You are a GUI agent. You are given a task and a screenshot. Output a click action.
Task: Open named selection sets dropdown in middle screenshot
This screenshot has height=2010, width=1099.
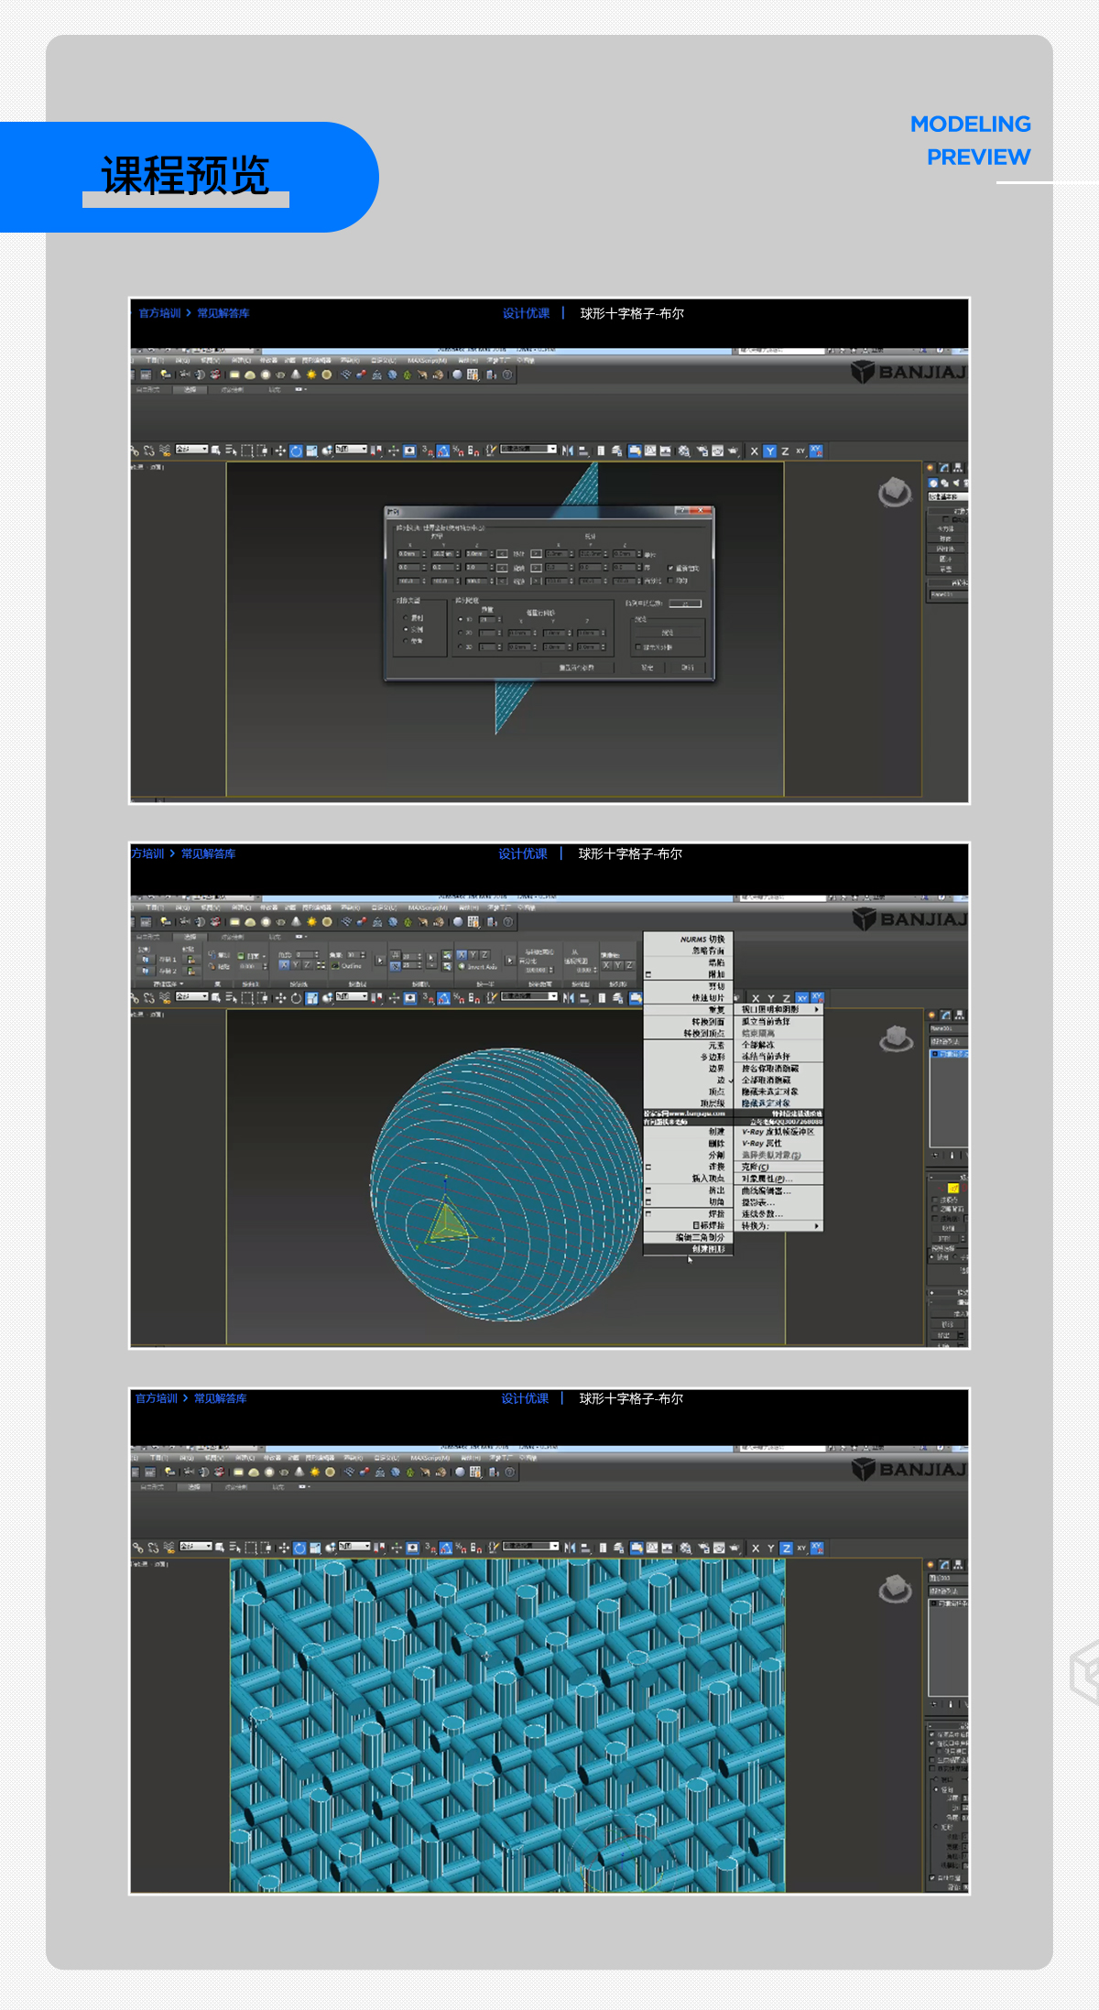(x=528, y=996)
